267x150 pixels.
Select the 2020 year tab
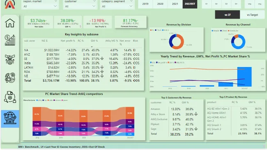(160, 4)
